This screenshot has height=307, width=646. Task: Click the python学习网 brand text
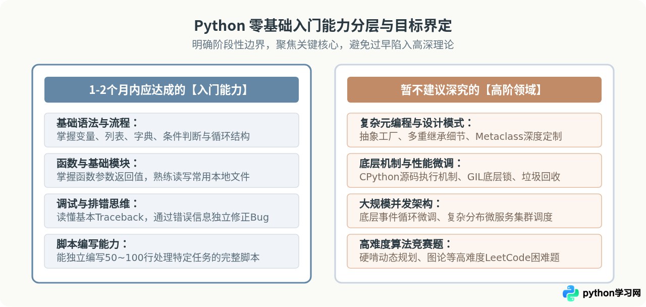(612, 293)
